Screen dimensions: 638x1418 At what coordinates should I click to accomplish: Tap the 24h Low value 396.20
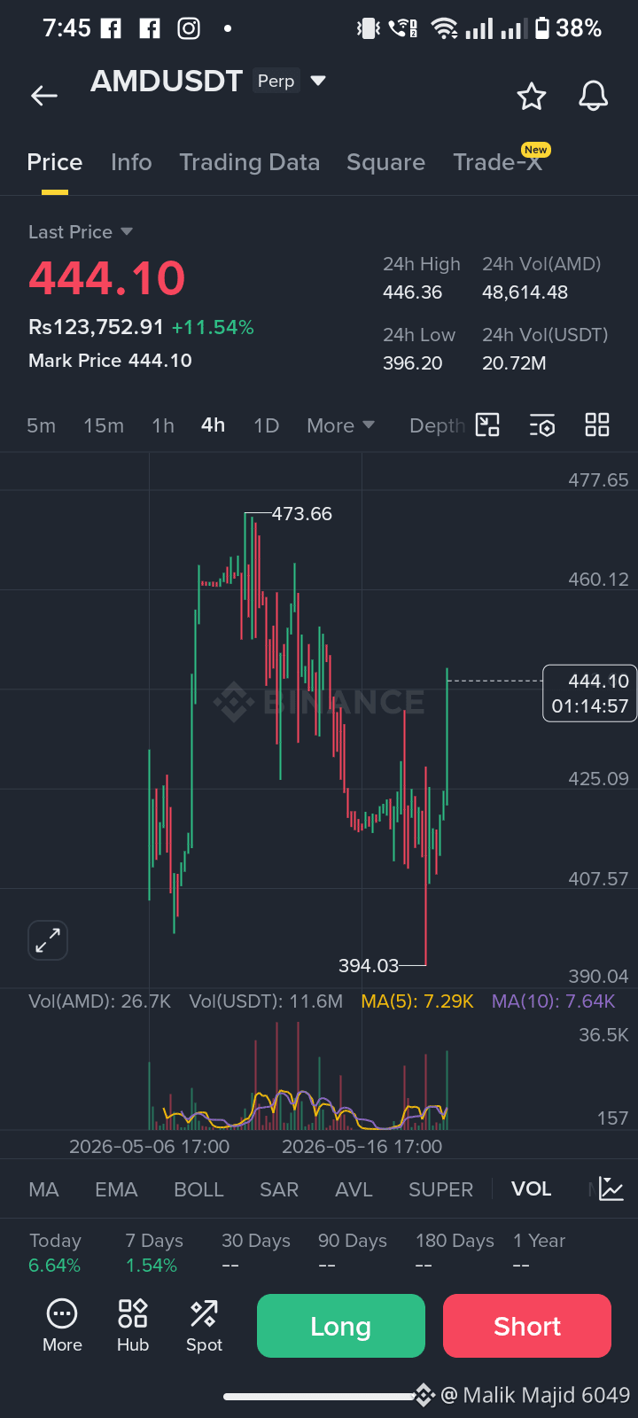[412, 363]
